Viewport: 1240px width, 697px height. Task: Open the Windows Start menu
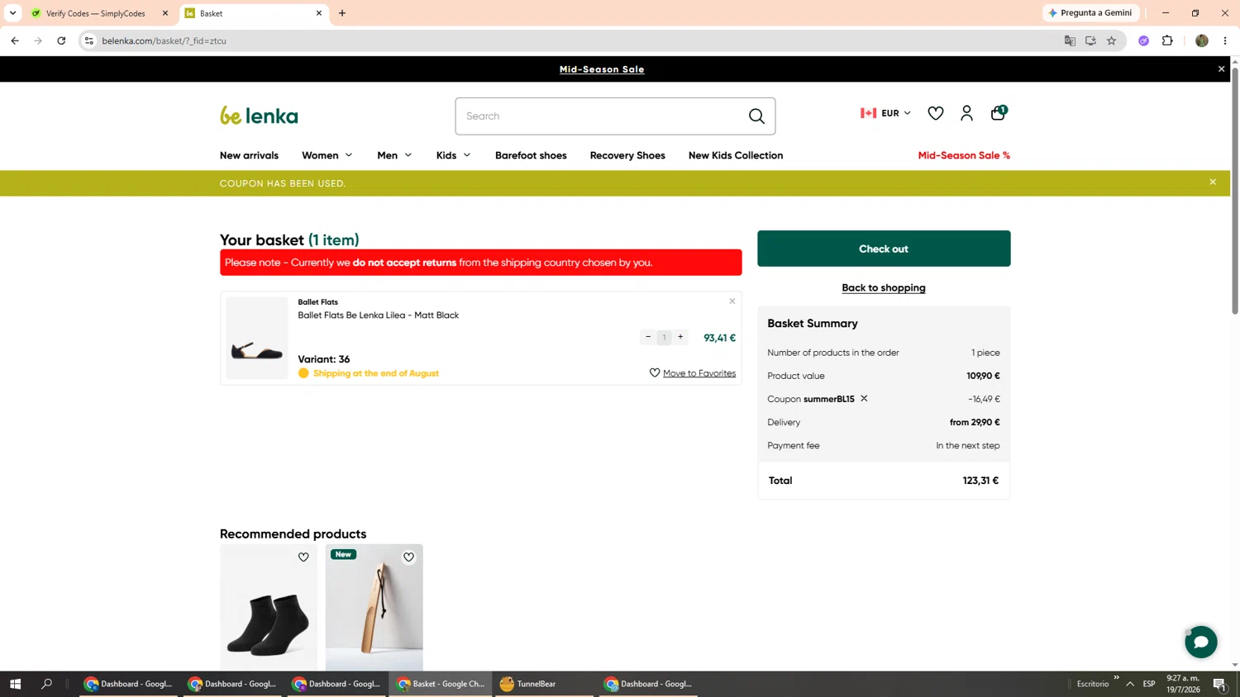tap(15, 684)
